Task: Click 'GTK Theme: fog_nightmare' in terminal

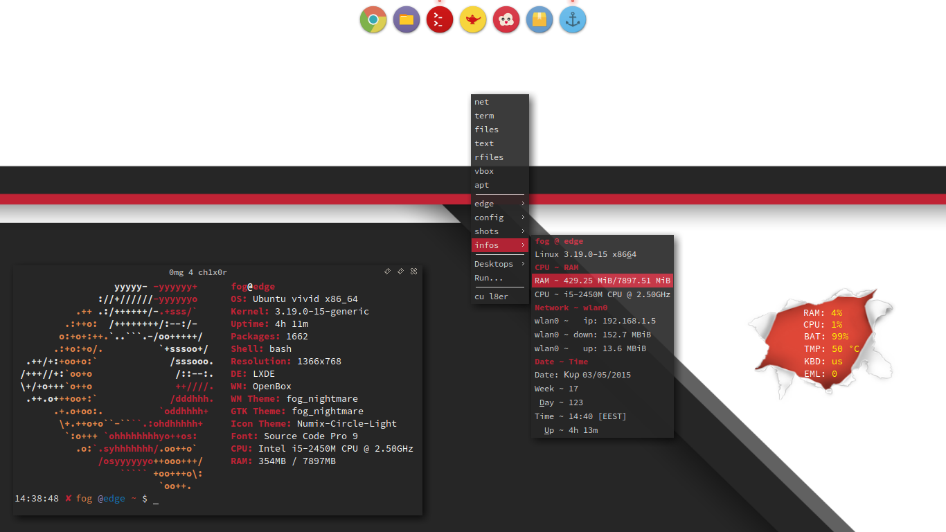Action: 297,411
